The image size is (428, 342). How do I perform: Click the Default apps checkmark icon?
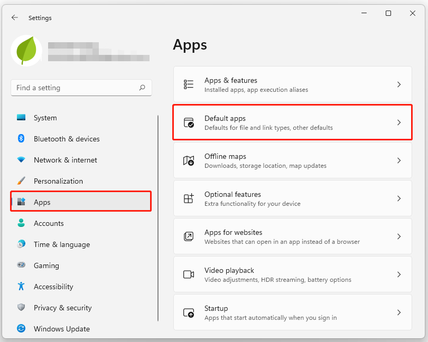click(189, 122)
